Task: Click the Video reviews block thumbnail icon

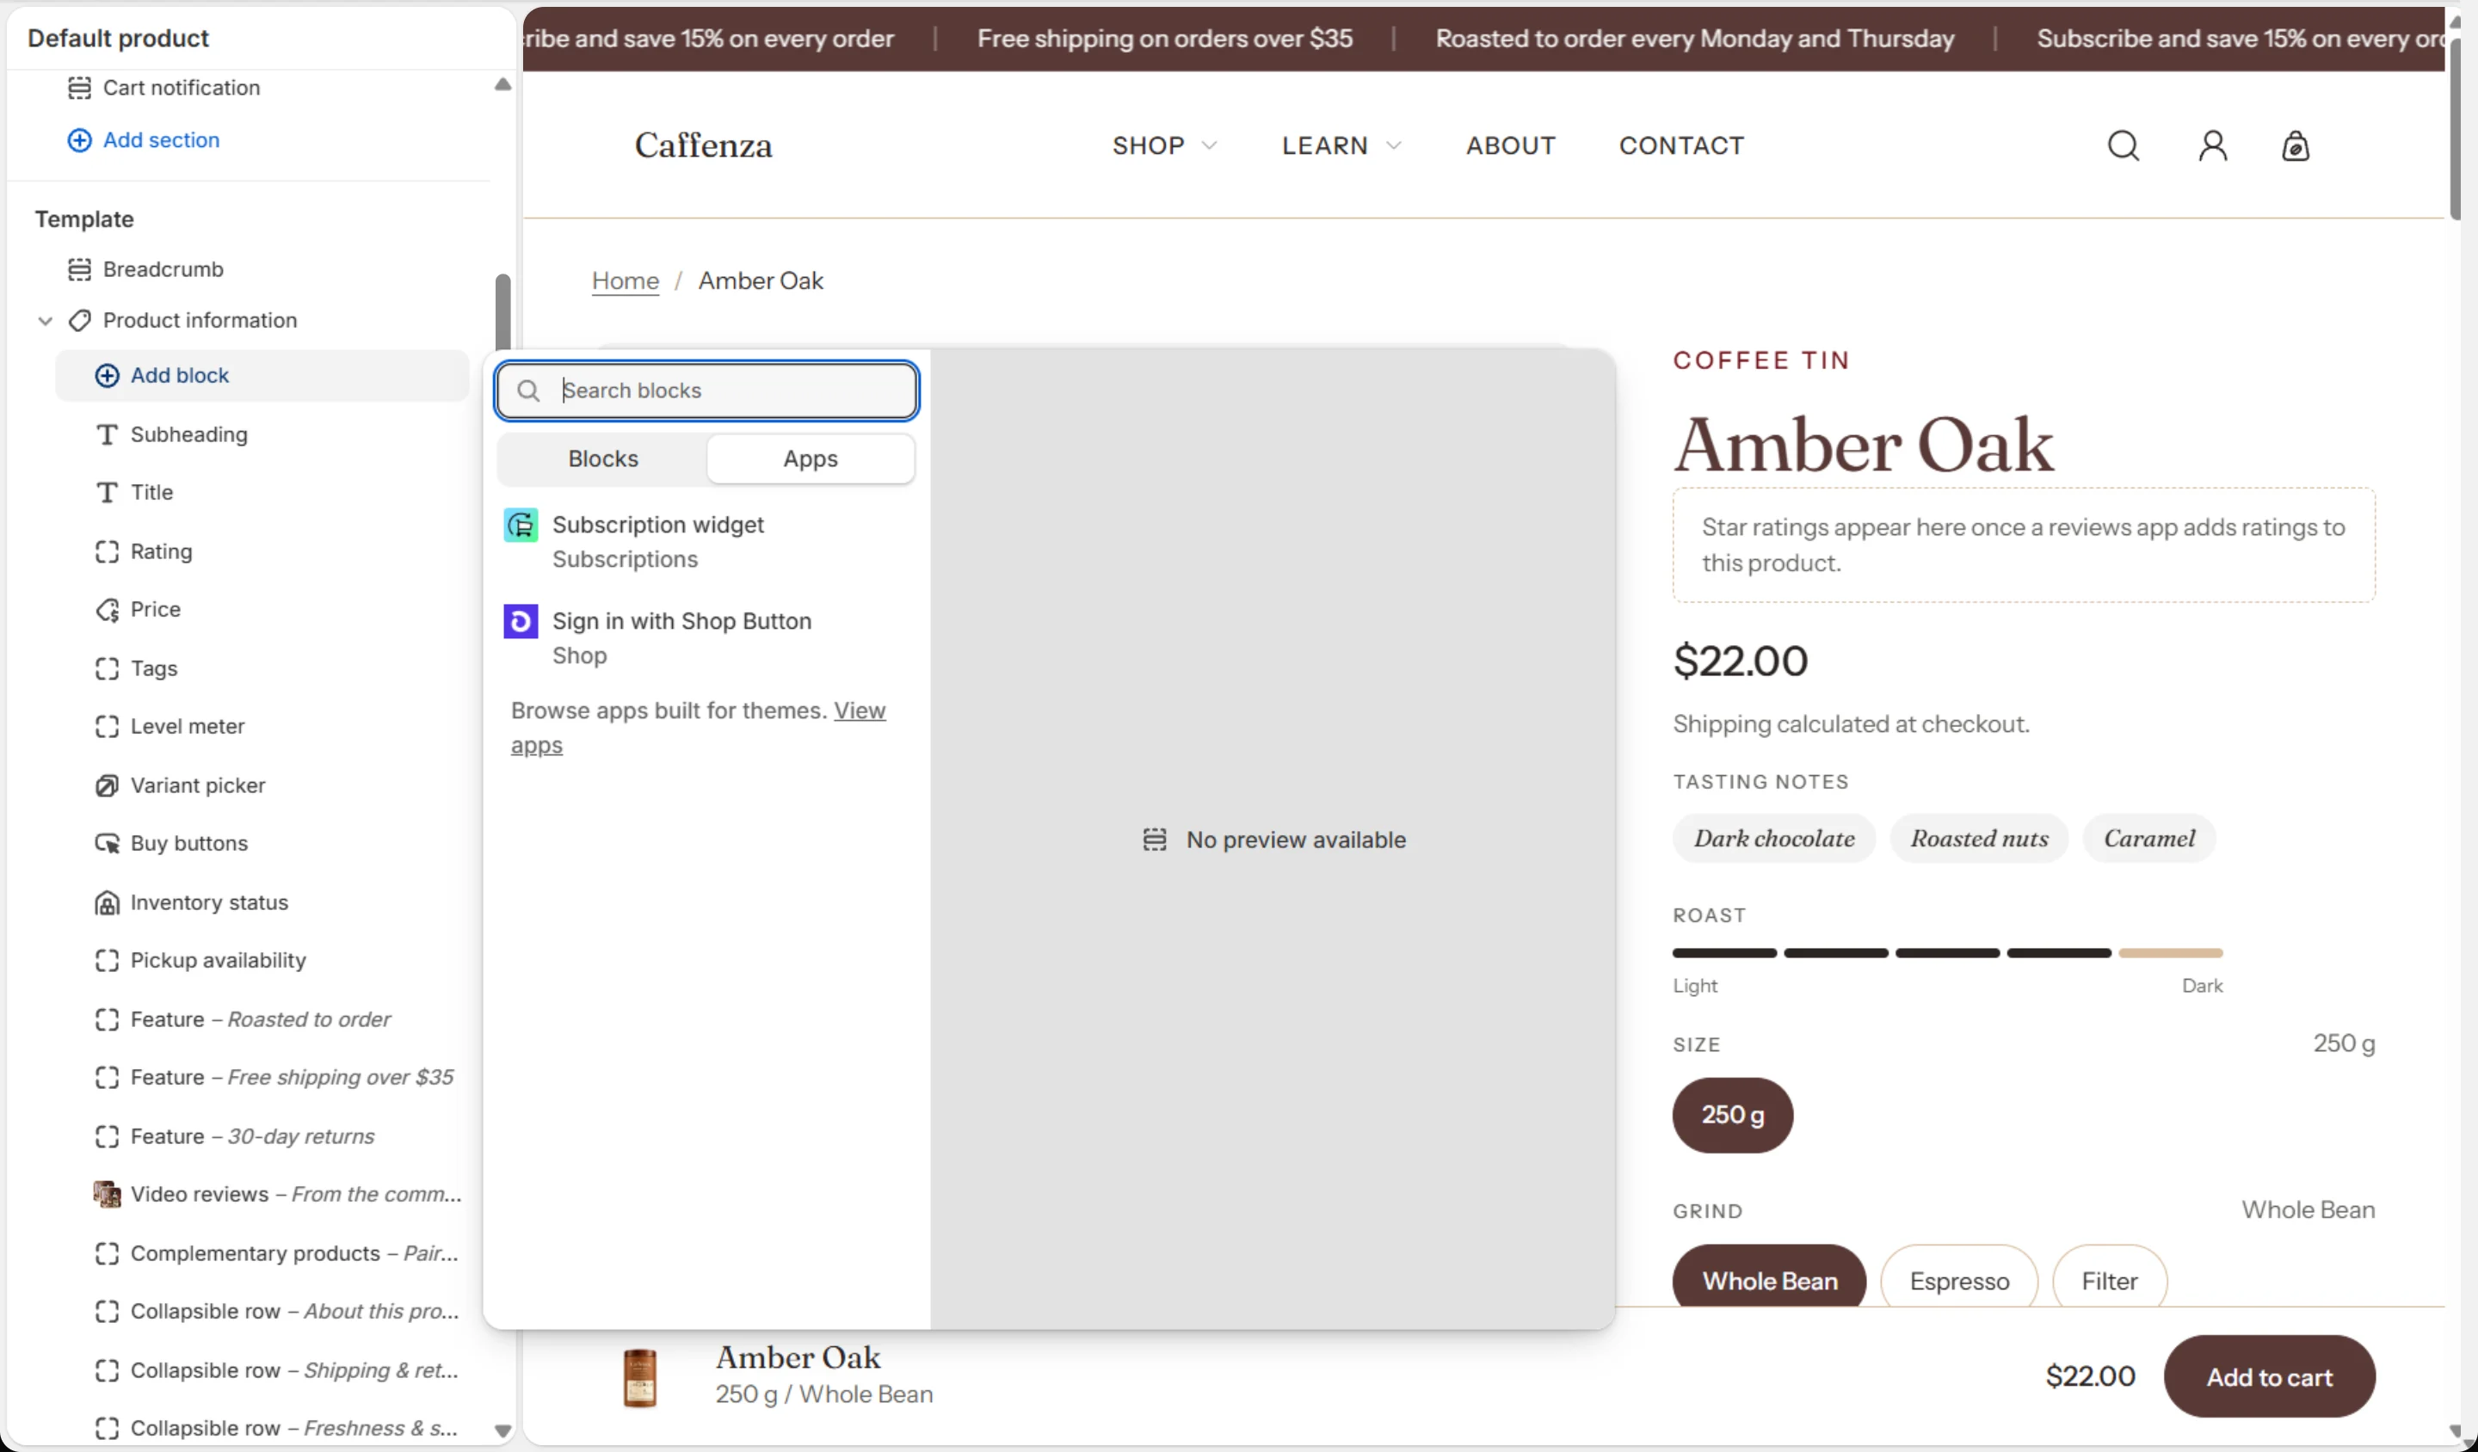Action: (x=108, y=1195)
